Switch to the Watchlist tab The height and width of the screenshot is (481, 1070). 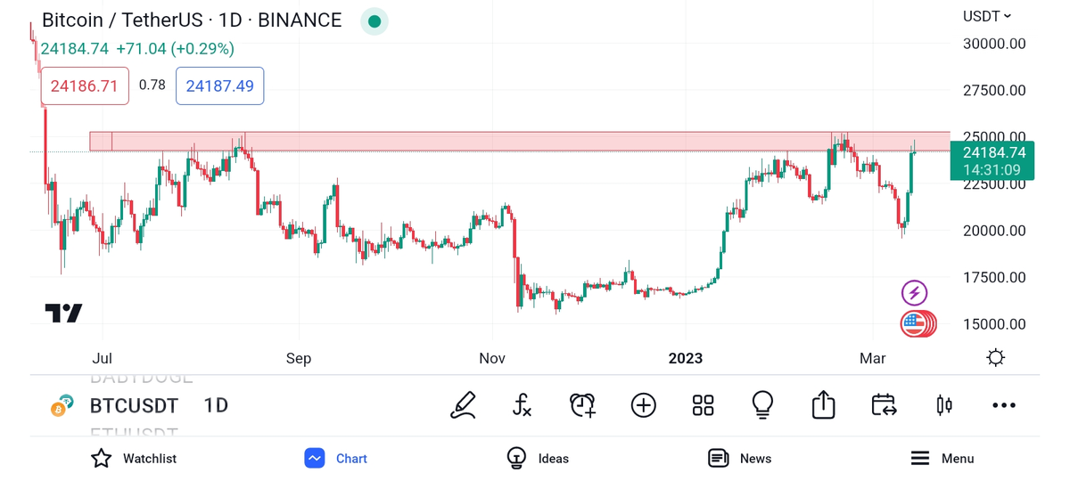[134, 459]
